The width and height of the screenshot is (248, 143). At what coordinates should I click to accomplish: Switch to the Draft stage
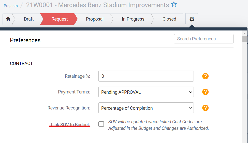(x=29, y=19)
